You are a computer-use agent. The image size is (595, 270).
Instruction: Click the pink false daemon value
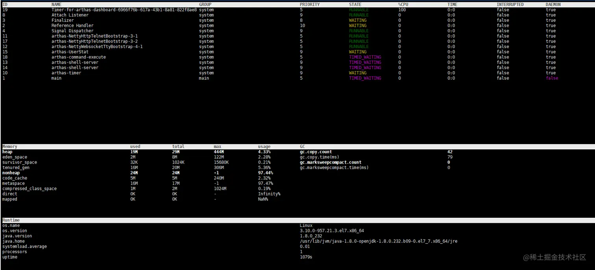click(x=552, y=78)
